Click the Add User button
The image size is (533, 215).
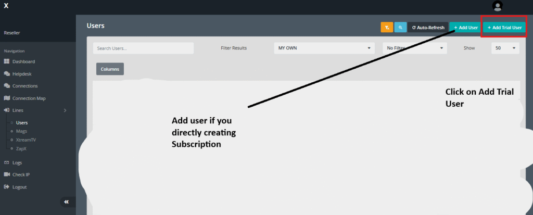465,27
